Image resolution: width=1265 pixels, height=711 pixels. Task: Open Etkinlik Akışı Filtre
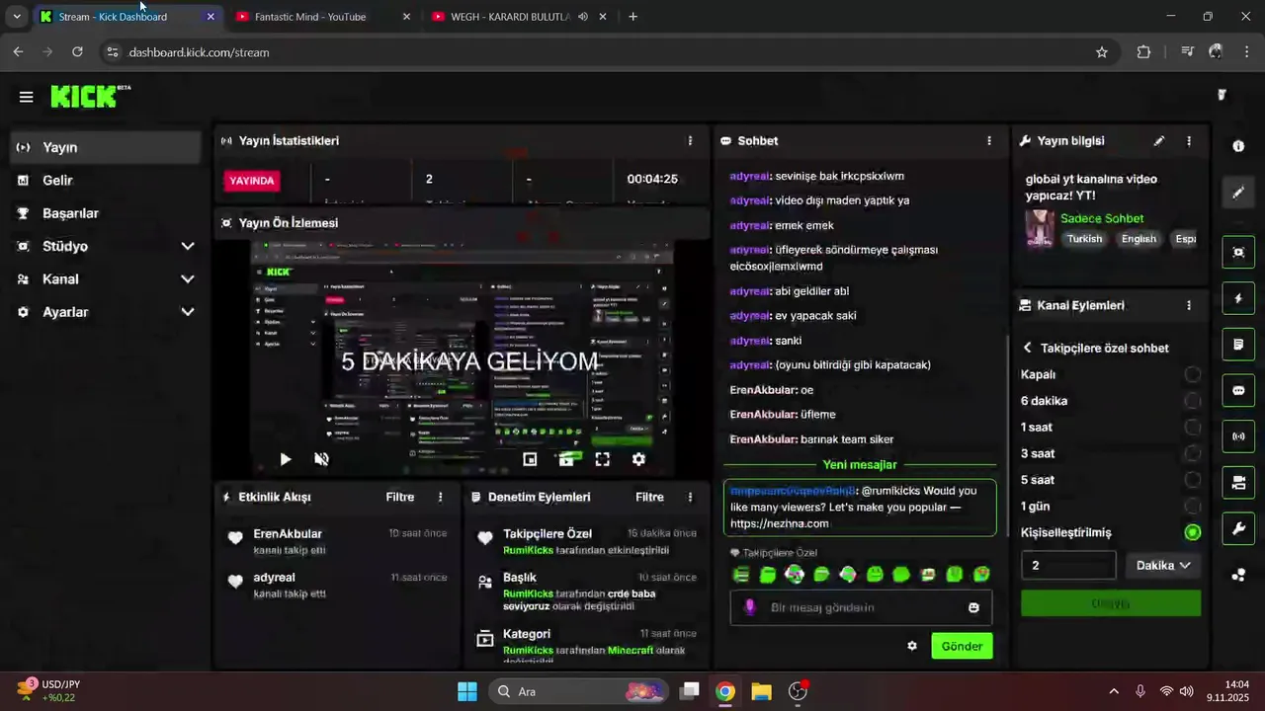400,498
